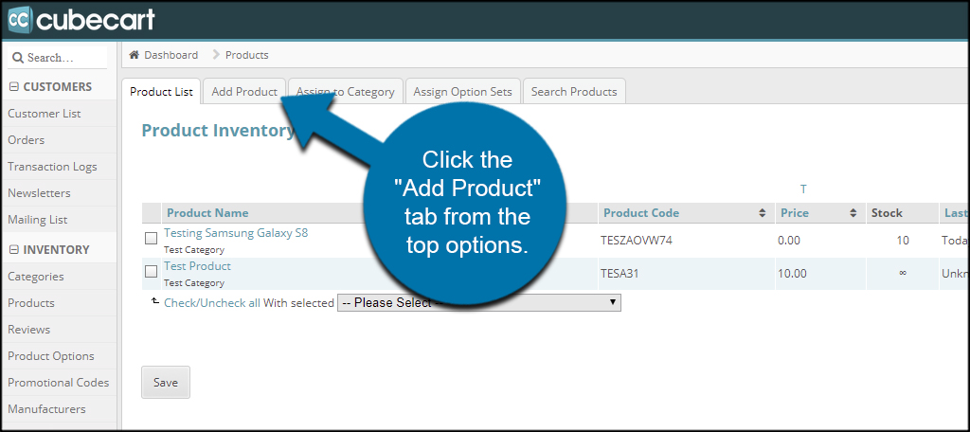970x432 pixels.
Task: Sort by Price arrows icon
Action: point(853,213)
